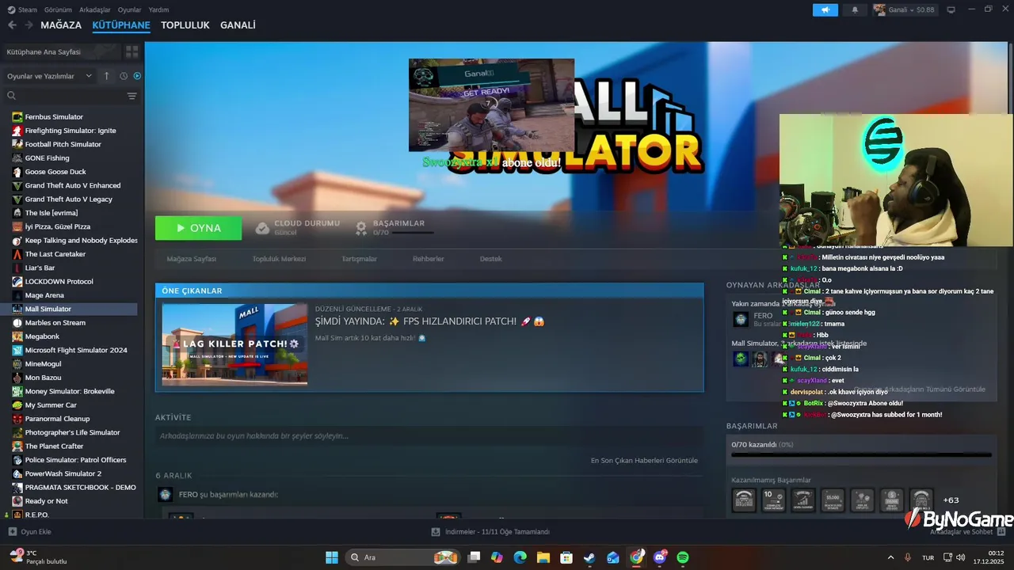
Task: Open ŞİMDİ YAYINDA FPS patch headline
Action: (x=429, y=321)
